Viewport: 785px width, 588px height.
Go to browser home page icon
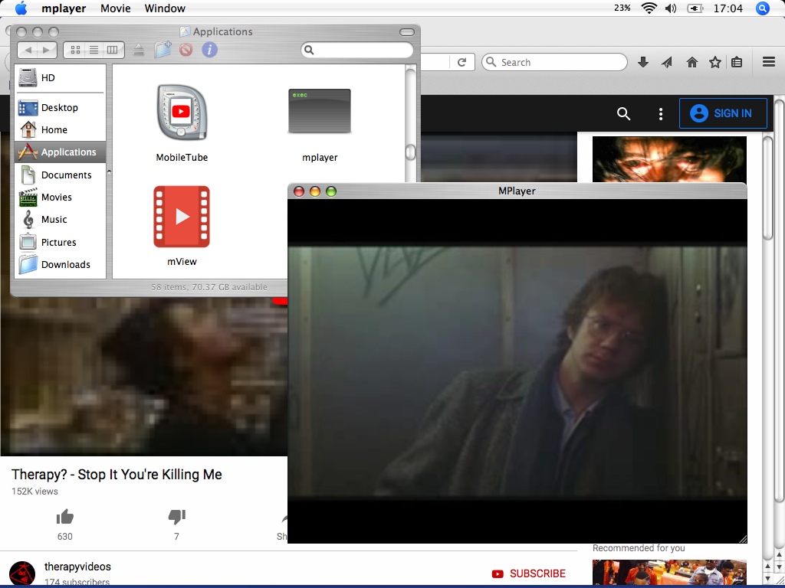(692, 62)
